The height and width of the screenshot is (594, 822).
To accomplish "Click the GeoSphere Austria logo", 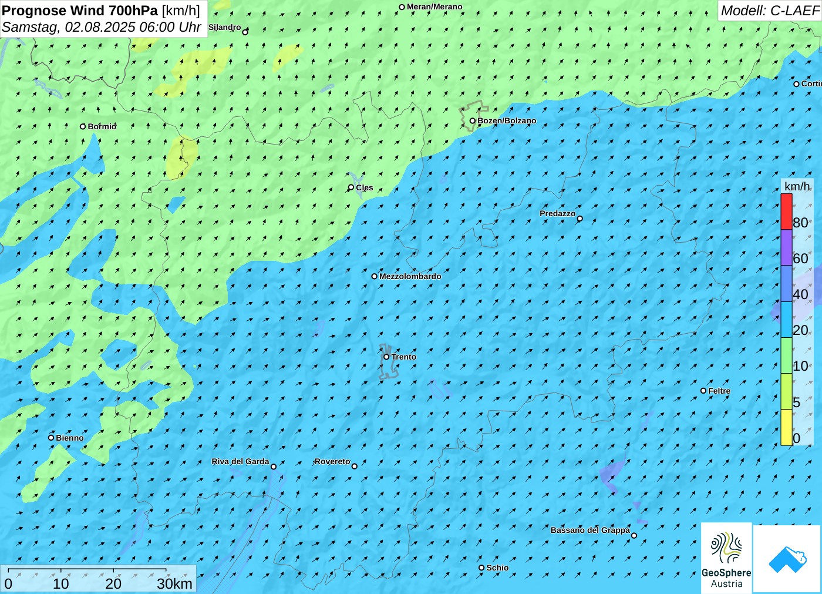I will pos(726,557).
